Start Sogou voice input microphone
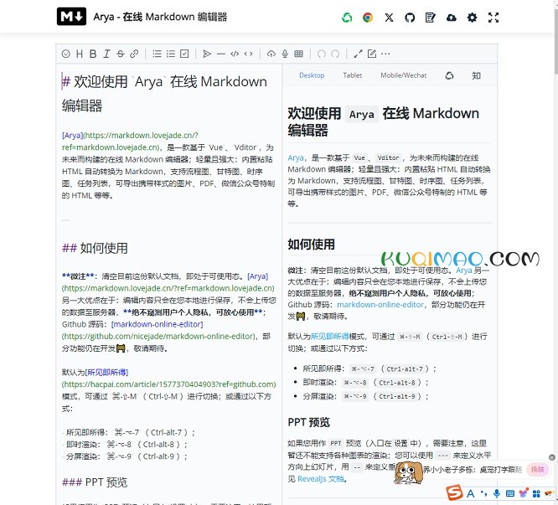Screen dimensions: 558x505 [x=497, y=493]
